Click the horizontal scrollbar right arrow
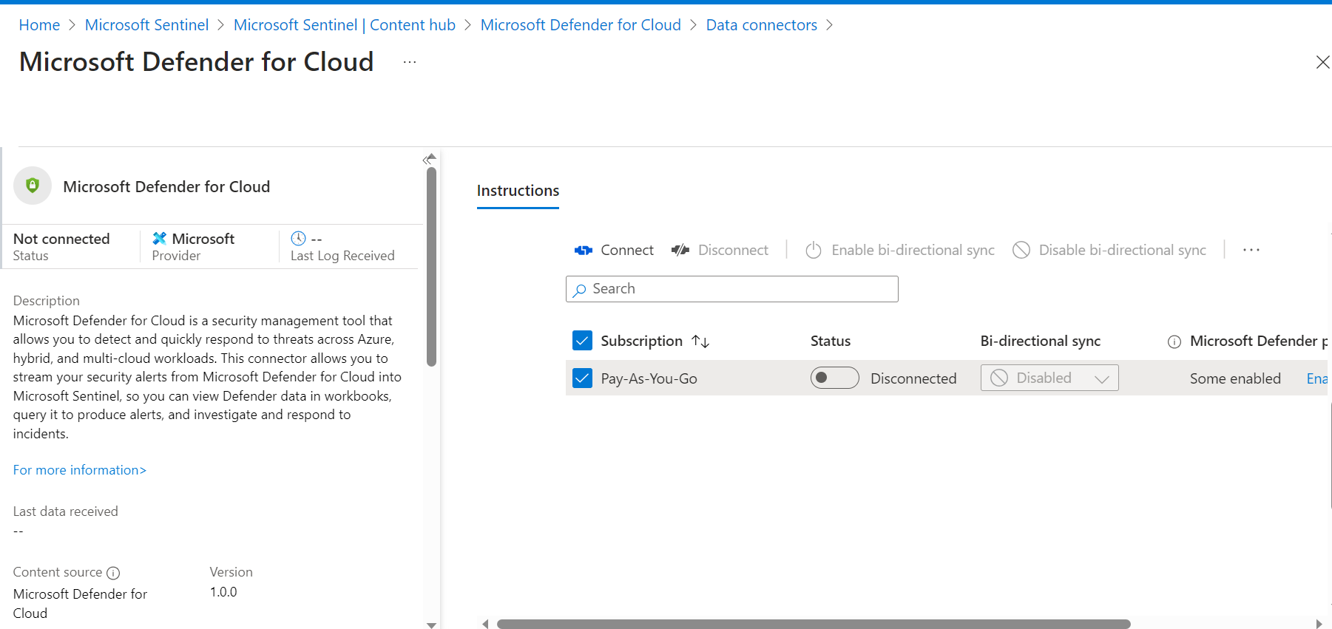The height and width of the screenshot is (629, 1332). 1319,624
